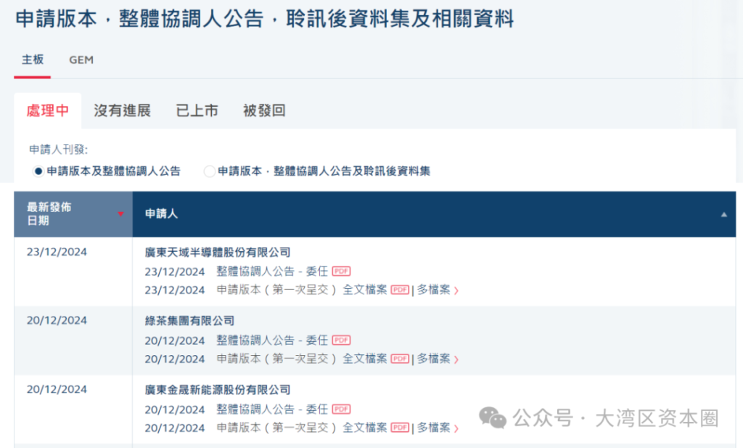
Task: Click date cell 23/12/2024 in date column
Action: [57, 252]
